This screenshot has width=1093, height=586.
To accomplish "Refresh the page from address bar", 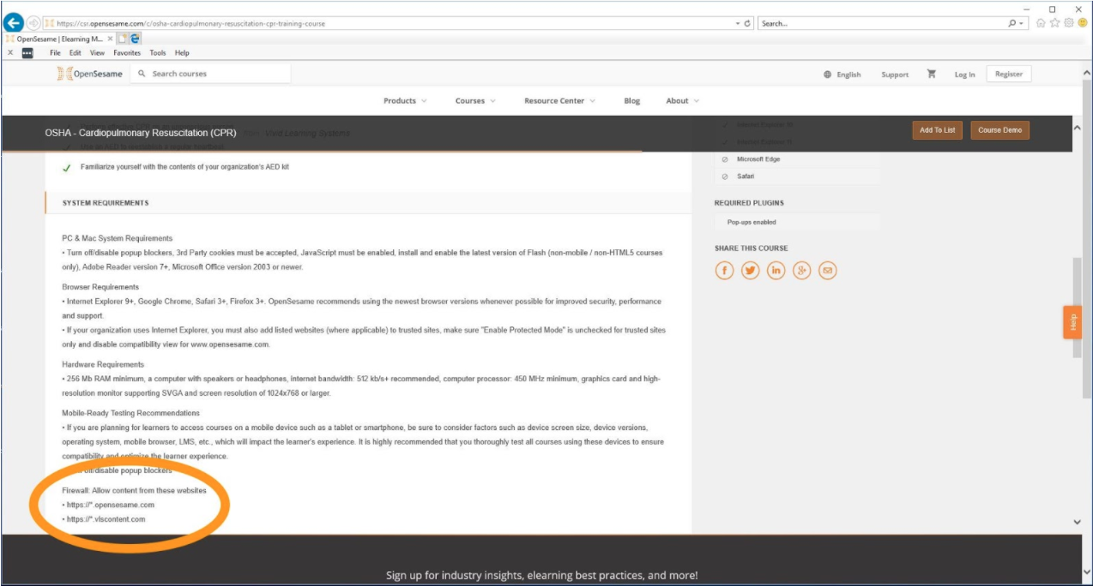I will click(x=748, y=23).
